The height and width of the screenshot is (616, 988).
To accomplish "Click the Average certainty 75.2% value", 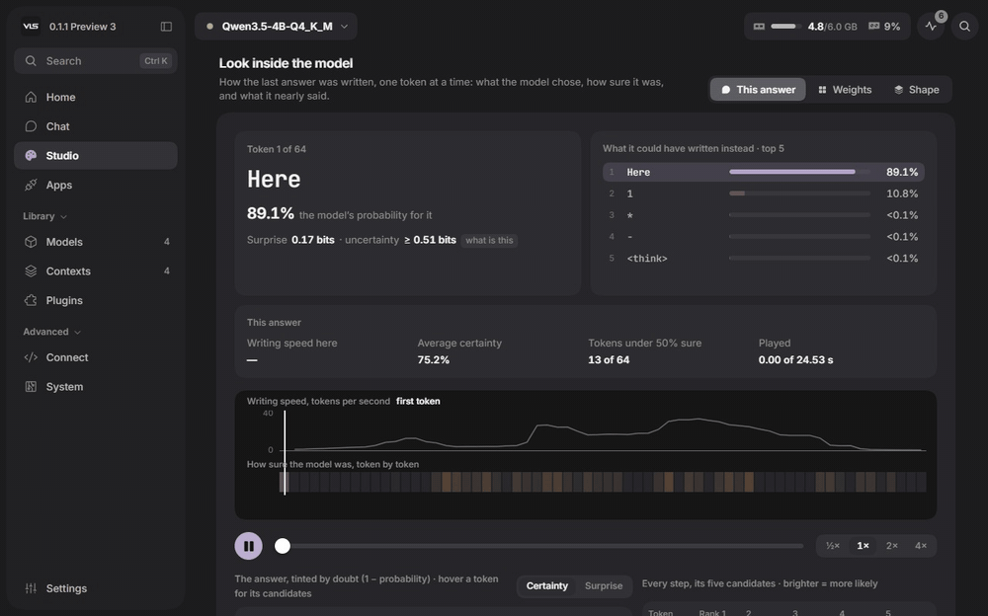I will pos(434,360).
